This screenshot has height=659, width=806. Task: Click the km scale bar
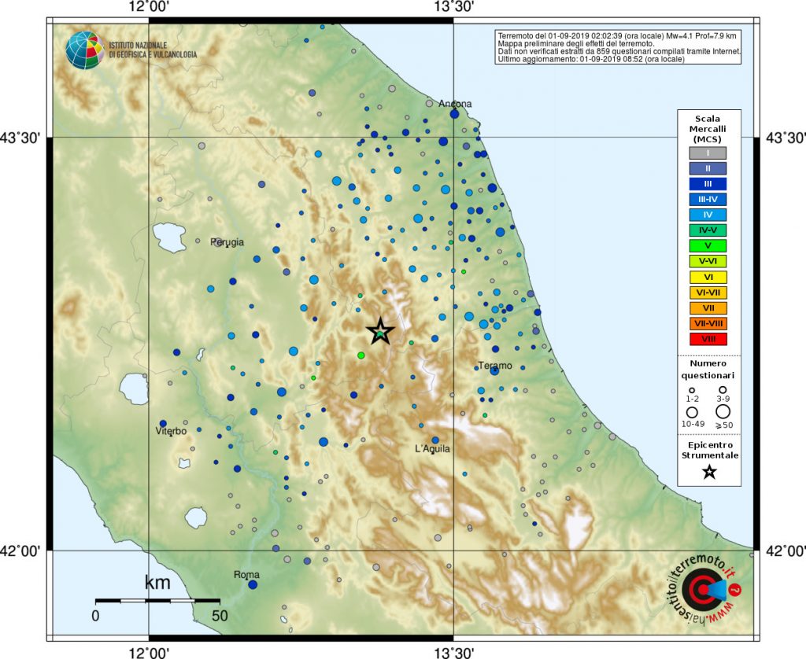pos(157,600)
